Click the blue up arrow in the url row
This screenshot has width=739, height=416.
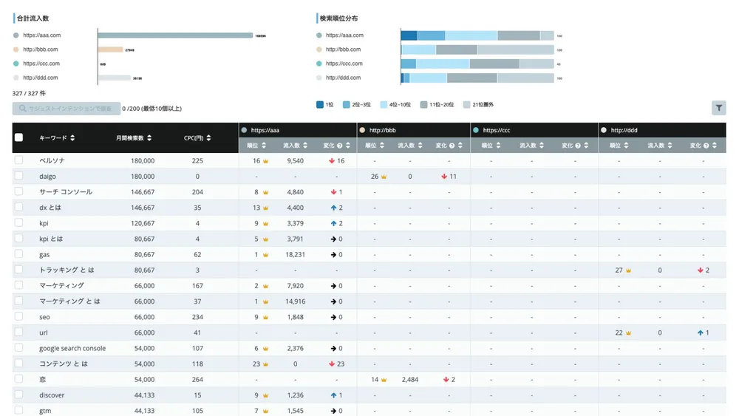click(x=700, y=333)
